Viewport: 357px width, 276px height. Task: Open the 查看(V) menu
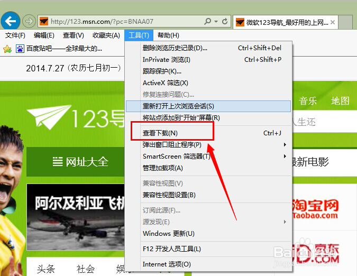pos(74,35)
